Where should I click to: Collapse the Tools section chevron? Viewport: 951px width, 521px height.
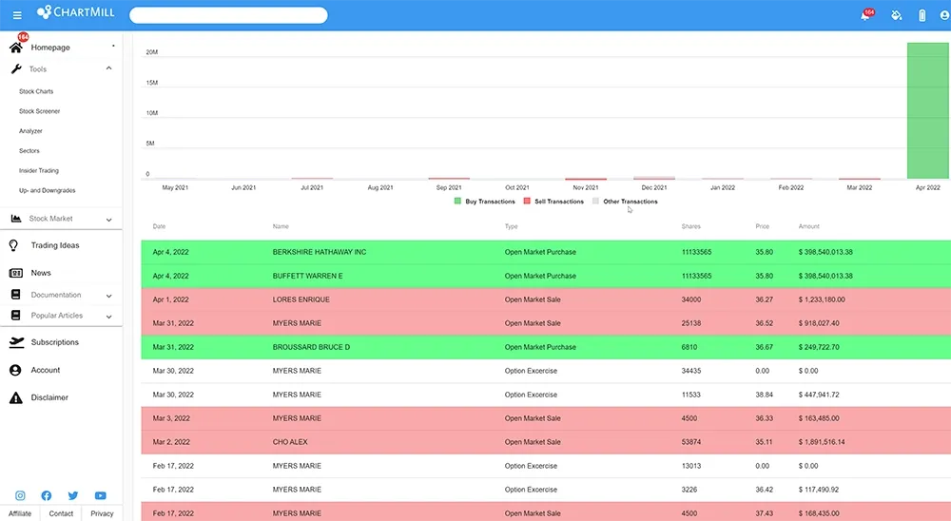click(109, 68)
